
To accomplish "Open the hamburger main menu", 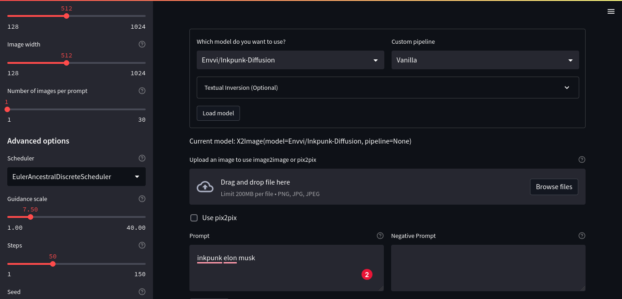I will coord(611,11).
